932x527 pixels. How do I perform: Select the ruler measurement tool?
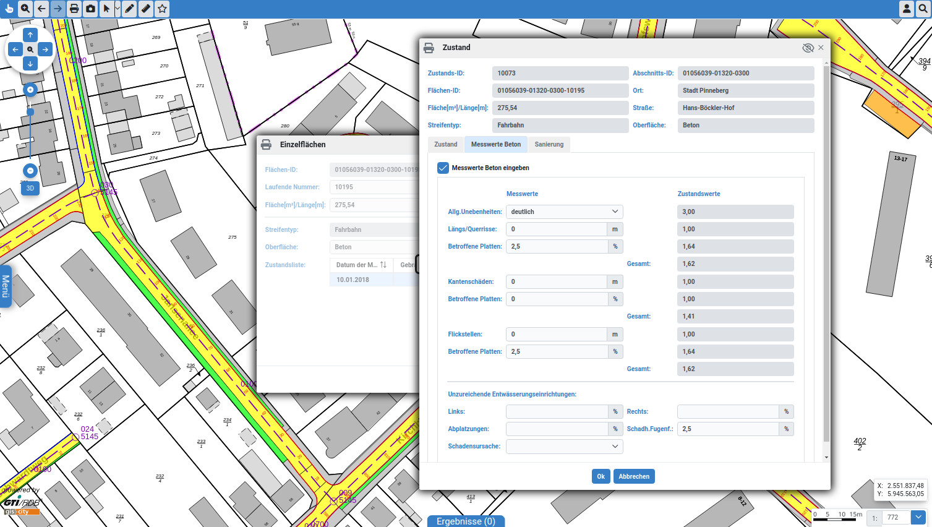[x=145, y=9]
